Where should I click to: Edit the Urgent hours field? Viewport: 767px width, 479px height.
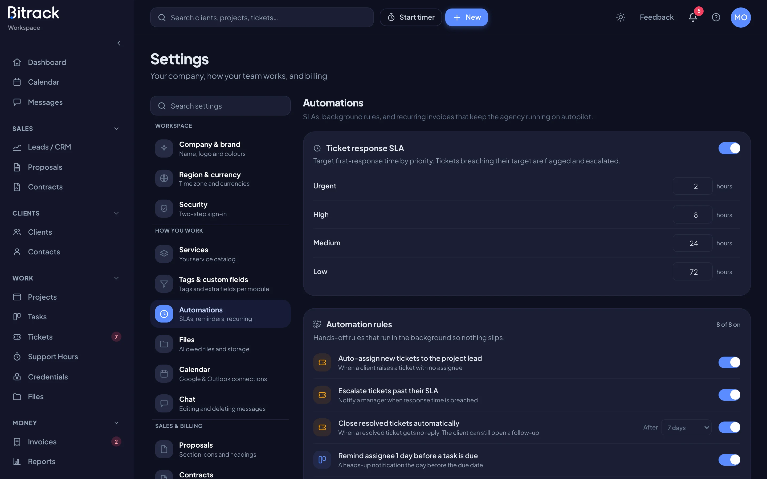pyautogui.click(x=692, y=186)
